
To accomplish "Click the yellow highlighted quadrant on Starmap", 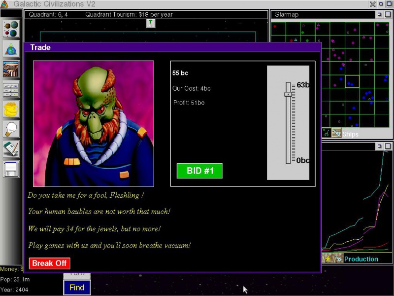I will pos(352,81).
